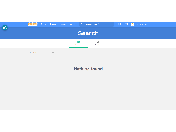
Task: Click the search input field
Action: point(96,24)
